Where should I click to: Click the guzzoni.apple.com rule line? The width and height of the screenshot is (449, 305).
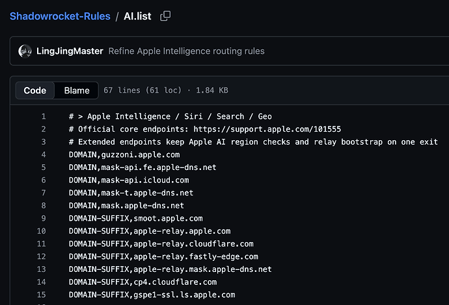tap(124, 155)
